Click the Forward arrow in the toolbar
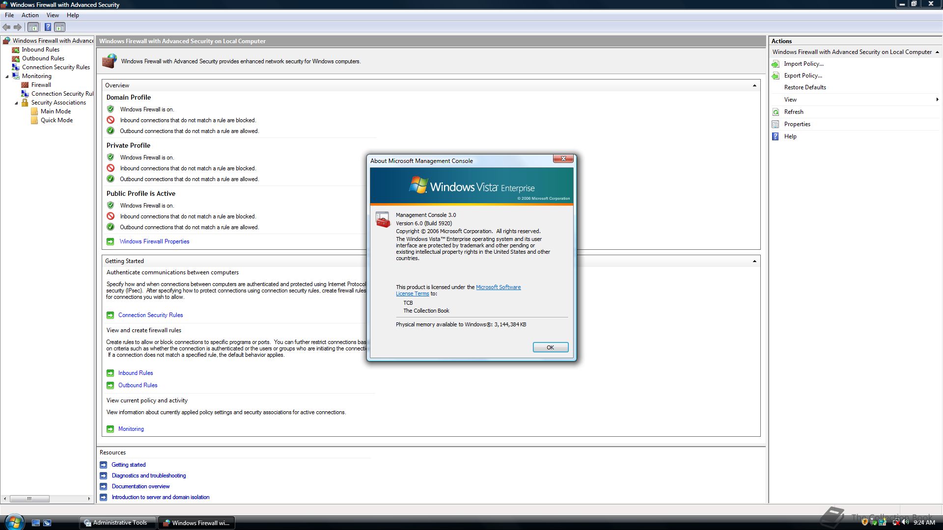This screenshot has width=943, height=530. (18, 27)
